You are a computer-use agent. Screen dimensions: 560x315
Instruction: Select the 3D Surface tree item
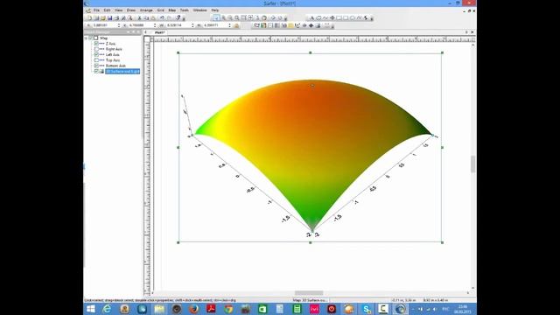[122, 71]
